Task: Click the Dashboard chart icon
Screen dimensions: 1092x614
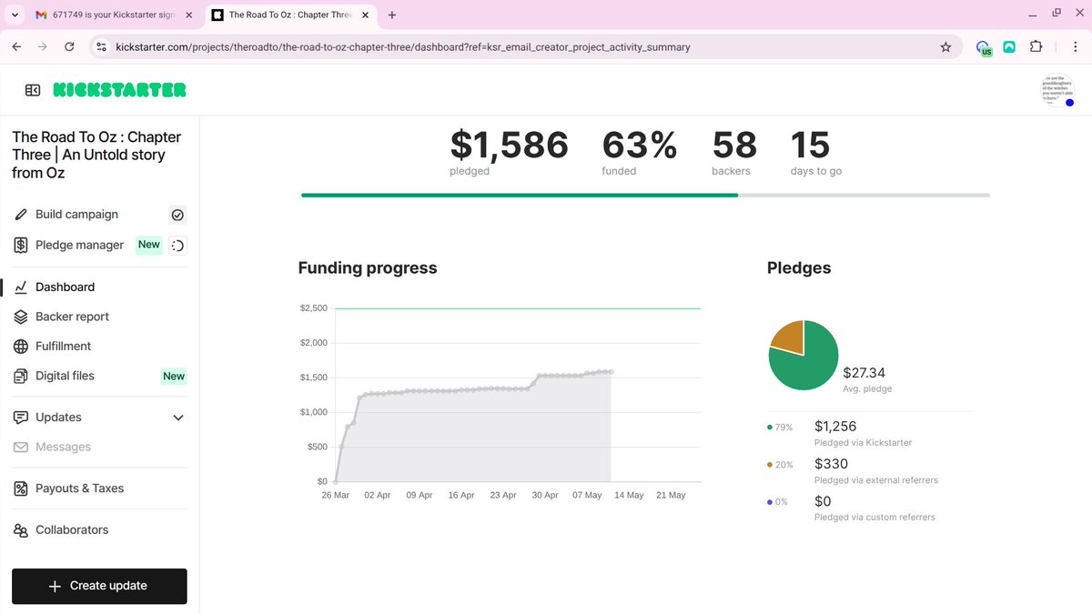Action: coord(20,287)
